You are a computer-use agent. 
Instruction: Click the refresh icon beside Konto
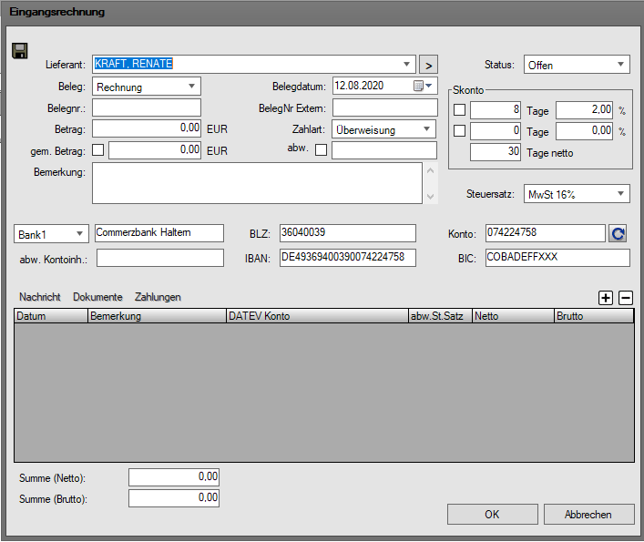click(618, 234)
